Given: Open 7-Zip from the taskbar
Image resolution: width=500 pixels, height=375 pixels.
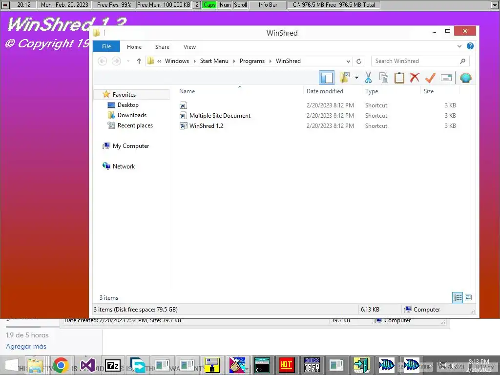Looking at the screenshot, I should [113, 365].
